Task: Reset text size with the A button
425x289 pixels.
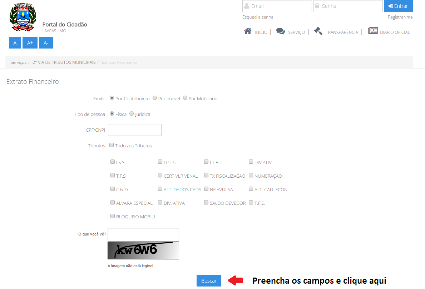Action: coord(15,42)
